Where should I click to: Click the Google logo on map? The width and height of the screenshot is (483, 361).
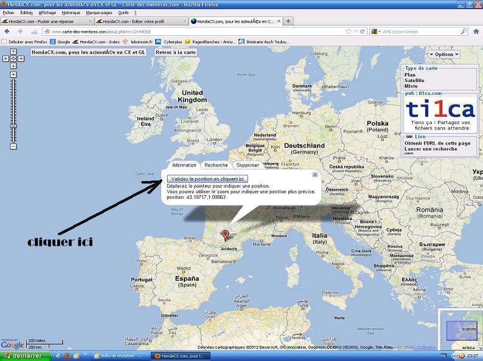point(12,345)
